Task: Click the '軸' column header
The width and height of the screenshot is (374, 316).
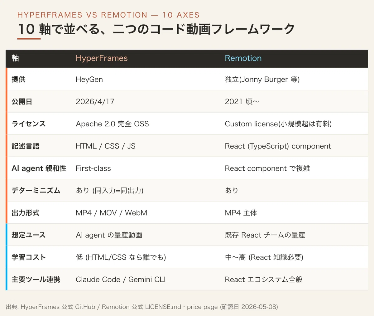Action: (x=15, y=58)
